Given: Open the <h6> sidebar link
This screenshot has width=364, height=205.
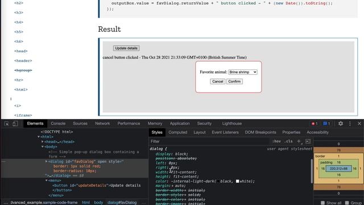Looking at the screenshot, I should (x=19, y=42).
